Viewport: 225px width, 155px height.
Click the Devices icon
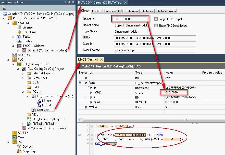19,147
